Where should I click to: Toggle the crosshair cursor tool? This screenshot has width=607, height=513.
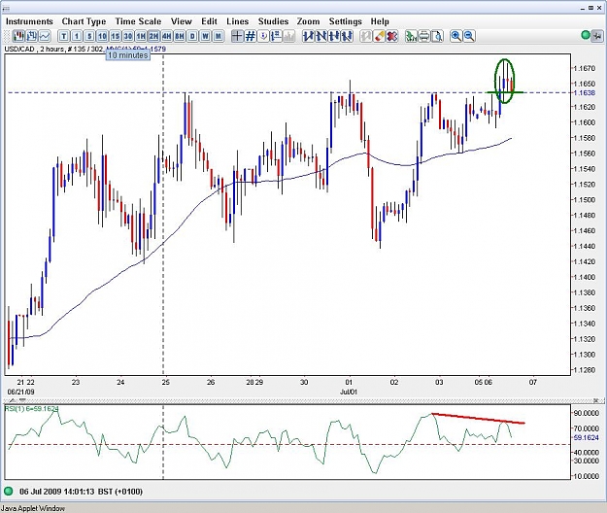[x=237, y=36]
